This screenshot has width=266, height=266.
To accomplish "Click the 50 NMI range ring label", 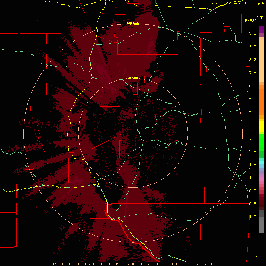I will 133,78.
